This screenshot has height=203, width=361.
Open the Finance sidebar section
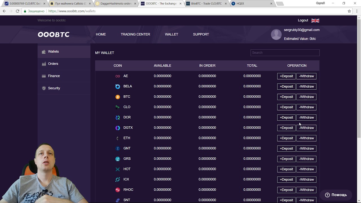(64, 76)
